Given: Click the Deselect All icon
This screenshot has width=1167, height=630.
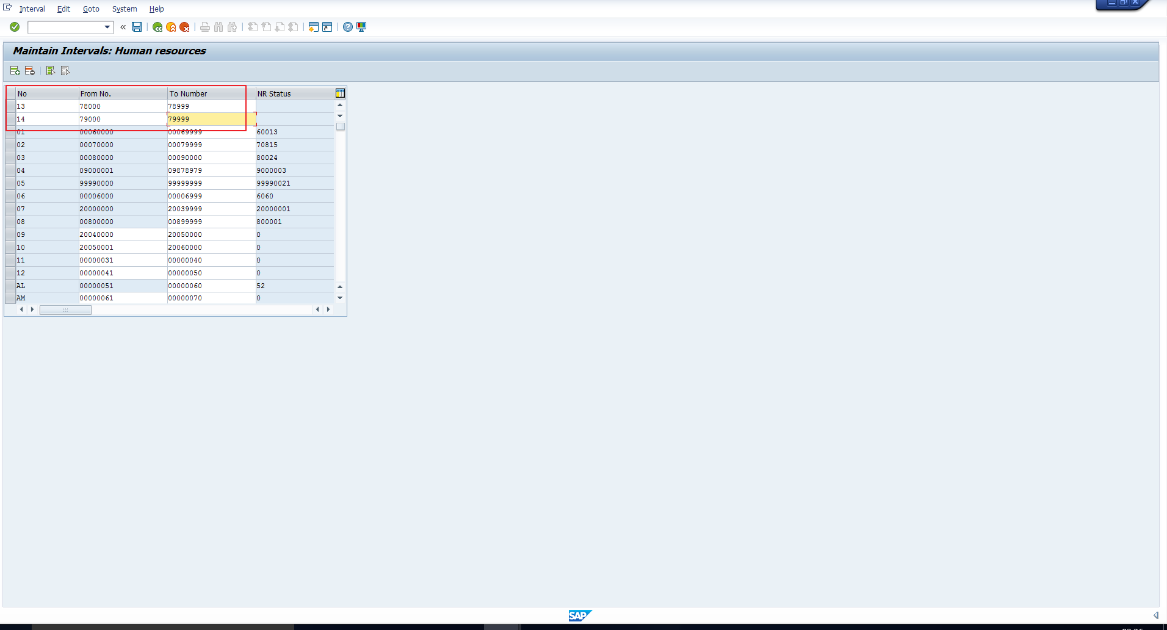Looking at the screenshot, I should (65, 71).
